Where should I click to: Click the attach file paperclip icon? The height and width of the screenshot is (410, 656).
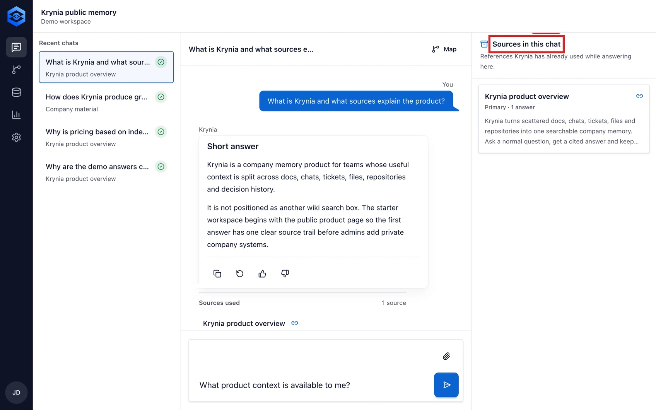point(446,356)
